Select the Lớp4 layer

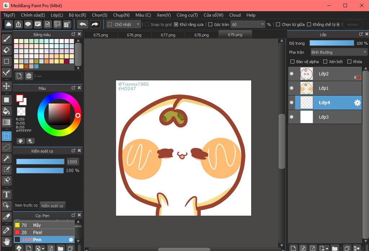tap(325, 103)
